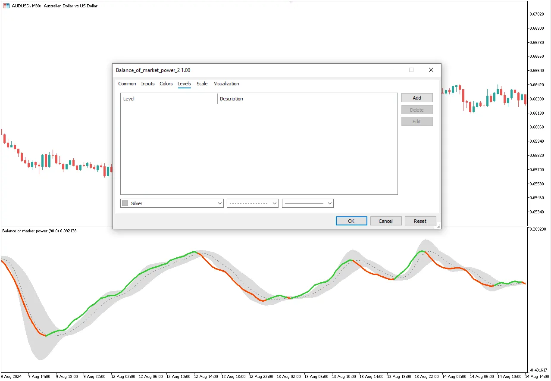Click the dialog maximize button
This screenshot has height=381, width=551.
(x=411, y=70)
